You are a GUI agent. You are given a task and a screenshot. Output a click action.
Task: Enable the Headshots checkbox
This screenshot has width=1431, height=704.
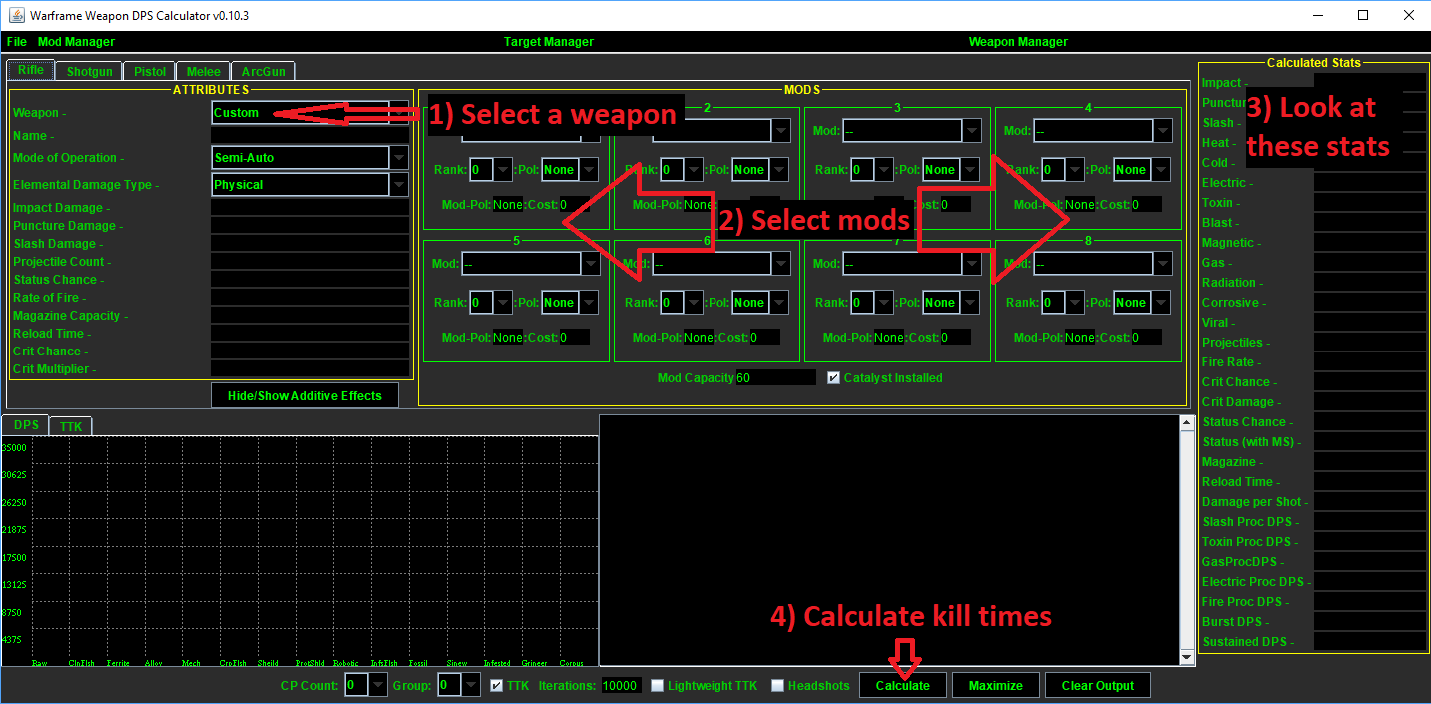point(777,686)
